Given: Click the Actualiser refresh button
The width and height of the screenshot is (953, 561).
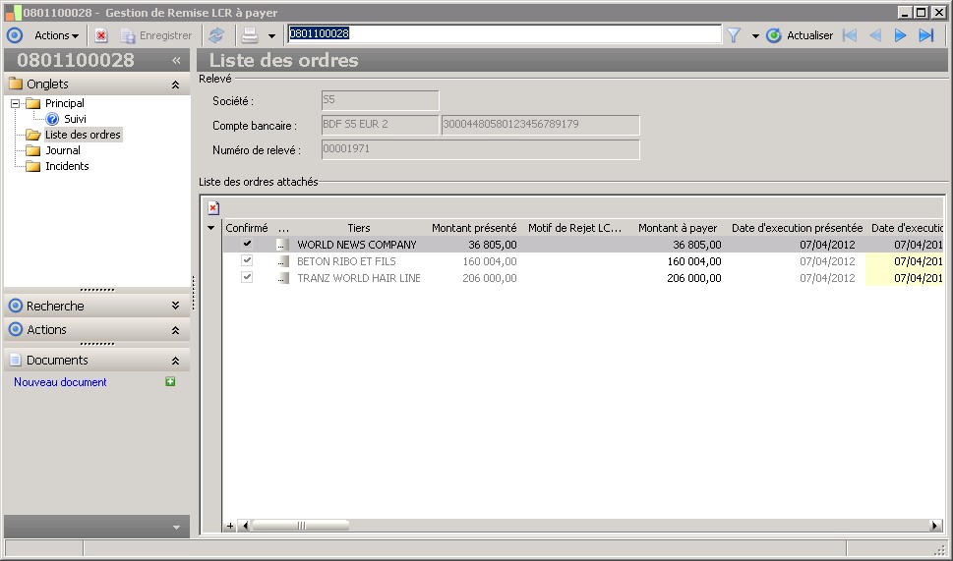Looking at the screenshot, I should (x=800, y=35).
